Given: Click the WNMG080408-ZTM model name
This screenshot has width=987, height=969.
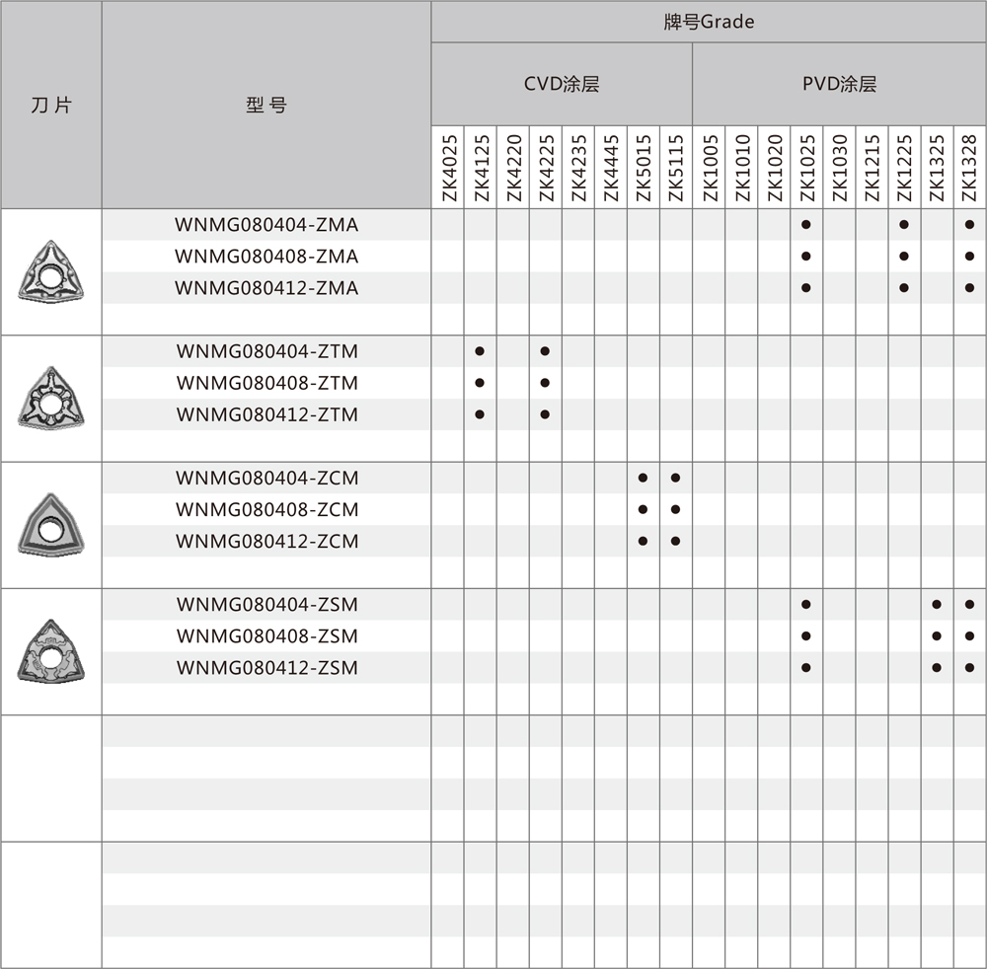Looking at the screenshot, I should [x=266, y=383].
